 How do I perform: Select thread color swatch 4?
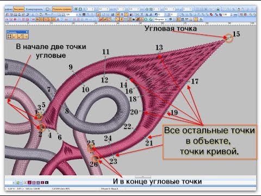(x=38, y=182)
